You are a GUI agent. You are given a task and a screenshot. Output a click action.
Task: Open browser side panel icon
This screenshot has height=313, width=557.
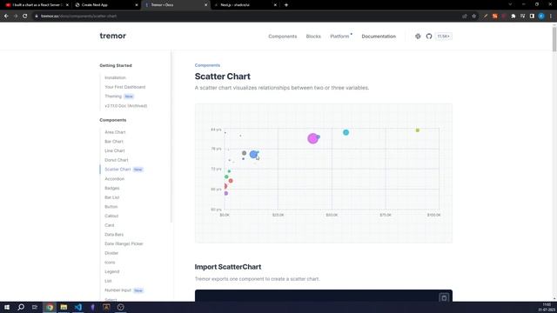click(532, 16)
